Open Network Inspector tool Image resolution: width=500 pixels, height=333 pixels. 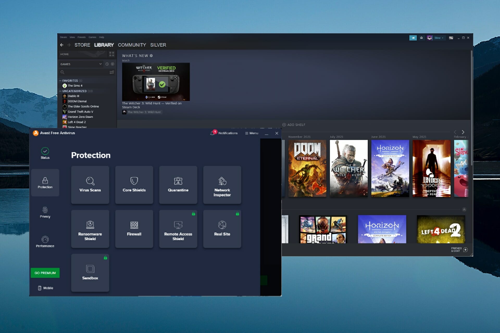[222, 185]
